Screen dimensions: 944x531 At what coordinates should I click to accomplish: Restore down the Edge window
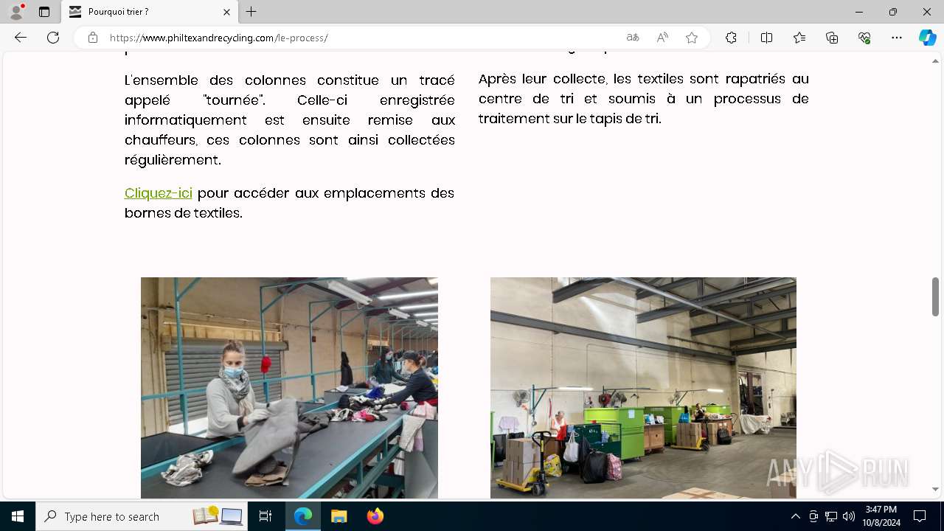[893, 12]
